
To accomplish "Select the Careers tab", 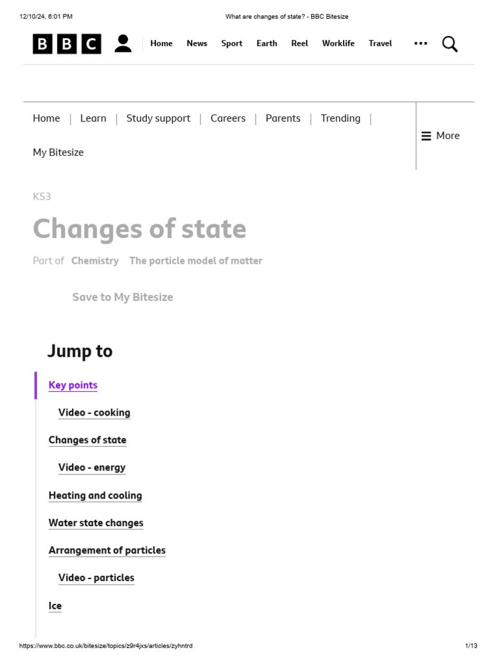I will point(228,118).
